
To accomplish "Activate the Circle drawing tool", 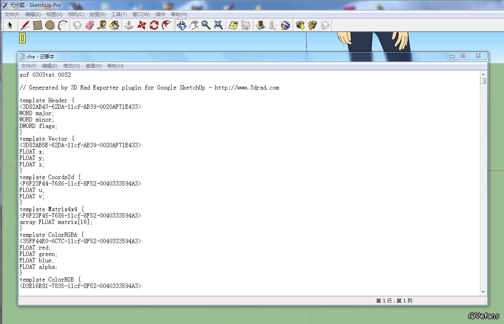I will [x=50, y=25].
